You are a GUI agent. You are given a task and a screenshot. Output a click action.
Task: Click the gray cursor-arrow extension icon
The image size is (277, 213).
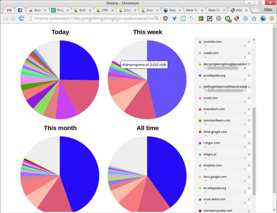click(x=192, y=18)
